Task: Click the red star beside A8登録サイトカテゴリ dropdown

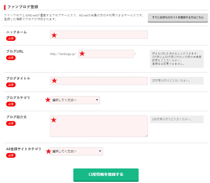Action: (48, 151)
